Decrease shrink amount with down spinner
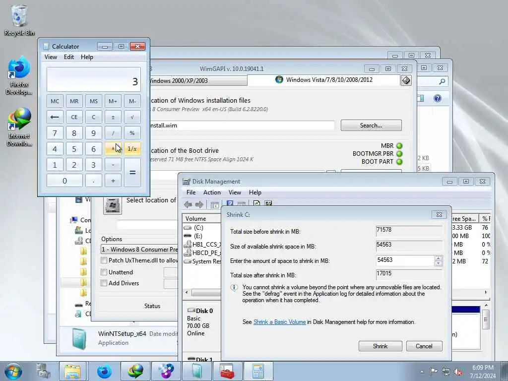 click(x=439, y=263)
